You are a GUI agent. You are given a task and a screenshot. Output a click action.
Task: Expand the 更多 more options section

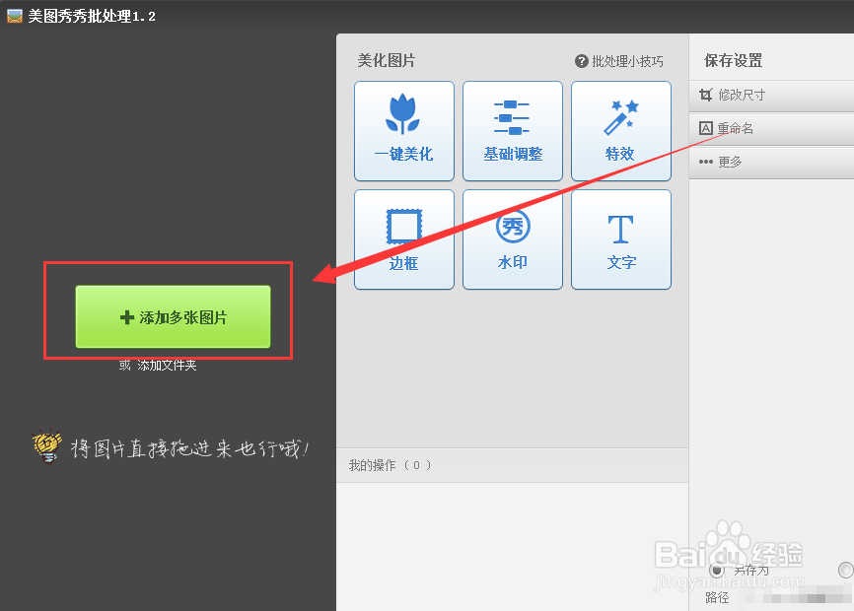772,163
